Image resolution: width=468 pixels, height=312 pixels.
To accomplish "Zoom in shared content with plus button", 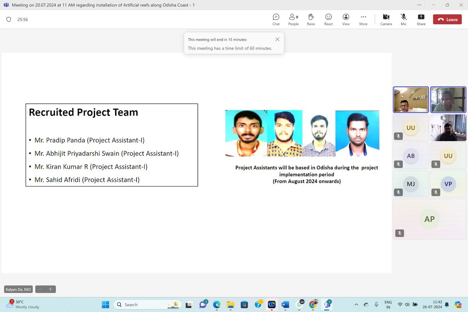I will click(x=50, y=289).
